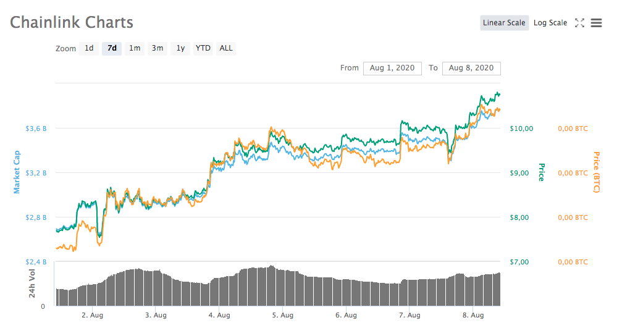Select the $7,00 price label
The image size is (630, 328).
[x=519, y=262]
